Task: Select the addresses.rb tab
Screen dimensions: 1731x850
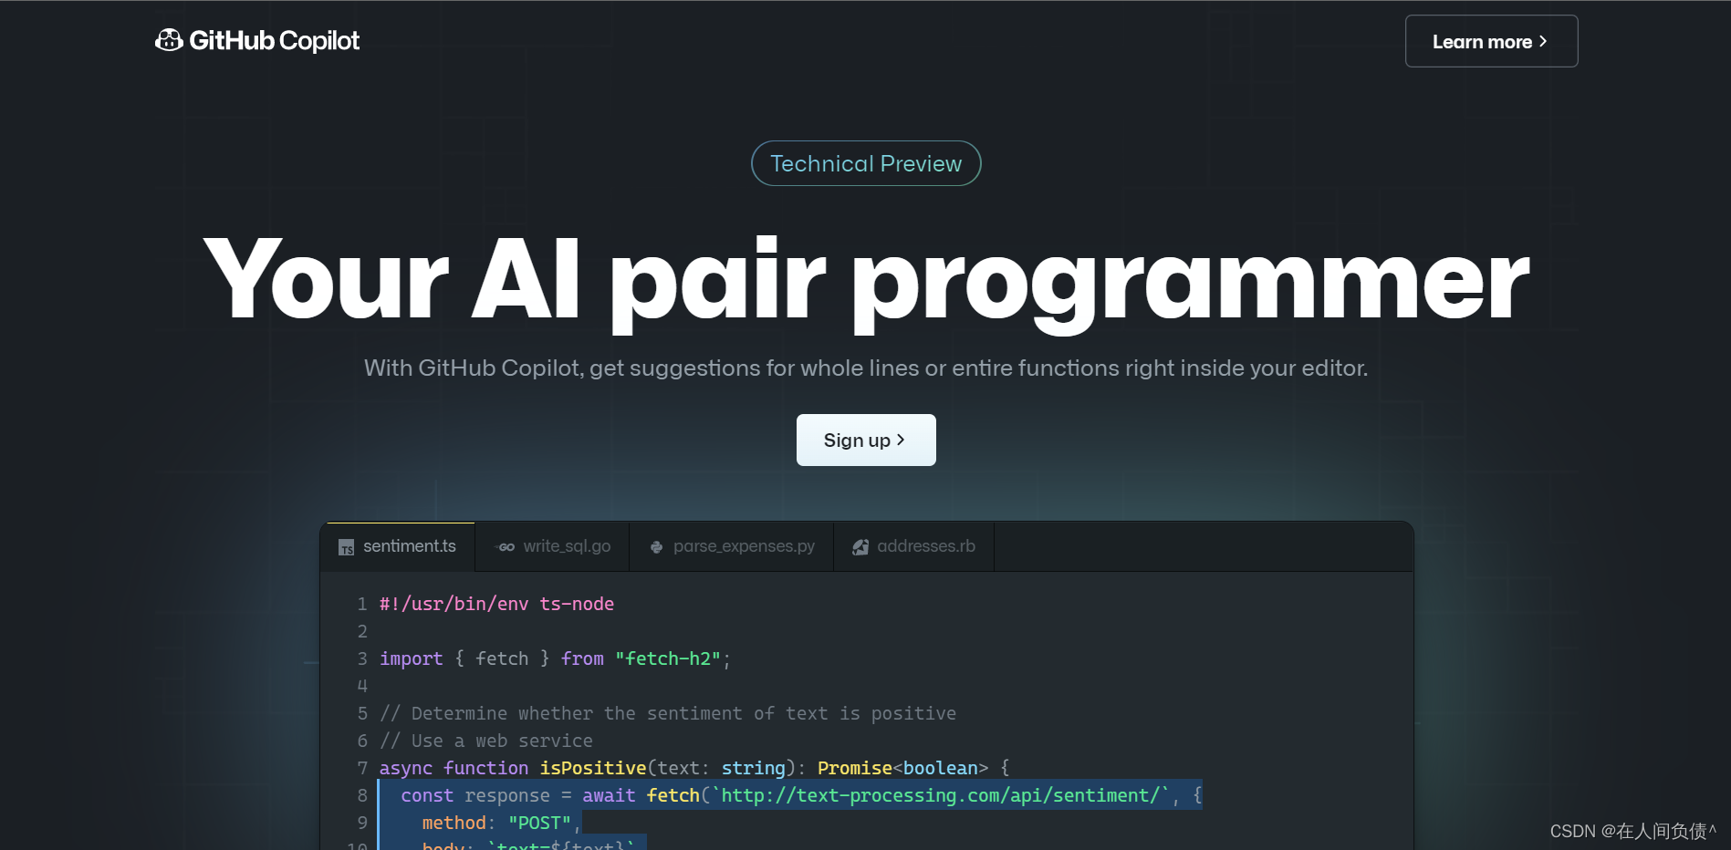Action: coord(914,546)
